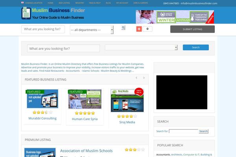Click Association of Muslim Schools star rating

[135, 150]
